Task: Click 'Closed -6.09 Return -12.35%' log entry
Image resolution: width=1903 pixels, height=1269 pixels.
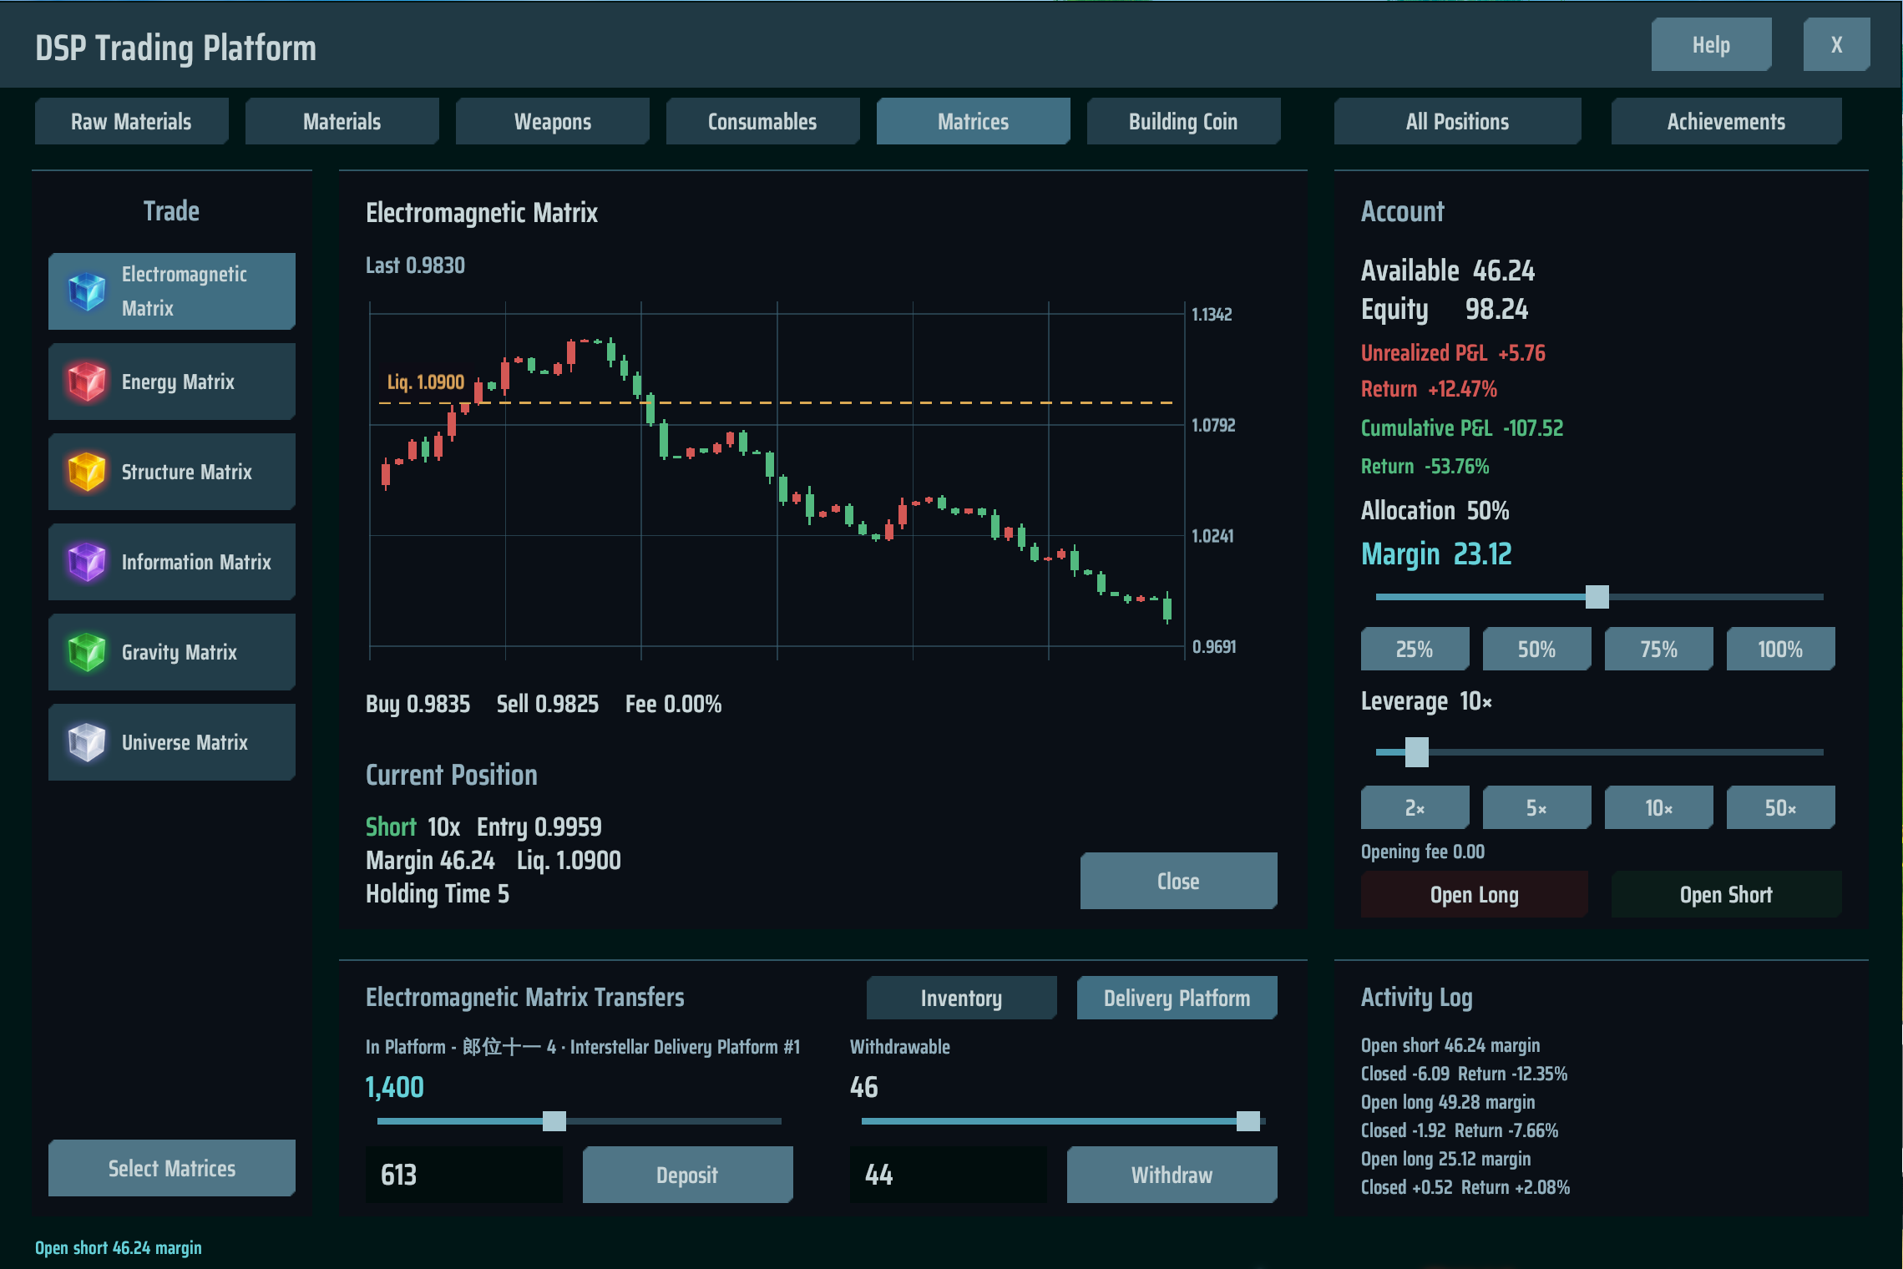Action: (x=1464, y=1074)
